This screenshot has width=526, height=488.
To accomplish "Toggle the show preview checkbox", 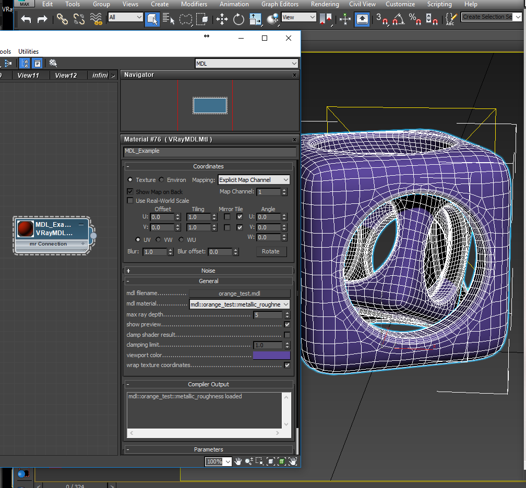I will [287, 324].
